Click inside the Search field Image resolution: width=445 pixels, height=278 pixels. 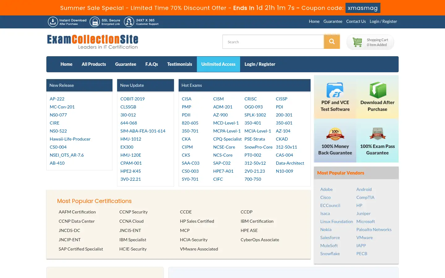[273, 42]
